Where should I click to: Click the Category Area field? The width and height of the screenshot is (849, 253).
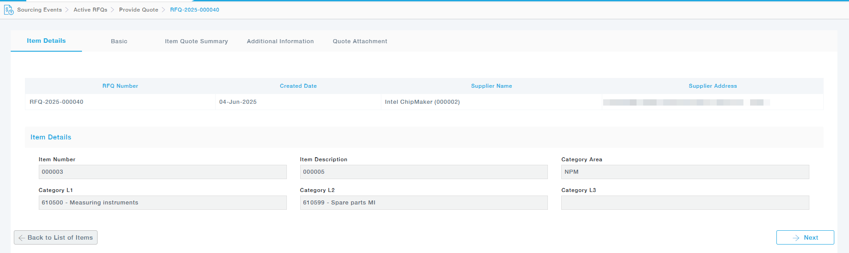[685, 172]
